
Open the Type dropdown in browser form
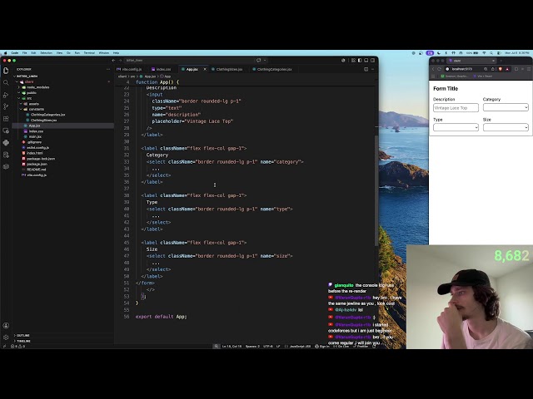pyautogui.click(x=456, y=127)
